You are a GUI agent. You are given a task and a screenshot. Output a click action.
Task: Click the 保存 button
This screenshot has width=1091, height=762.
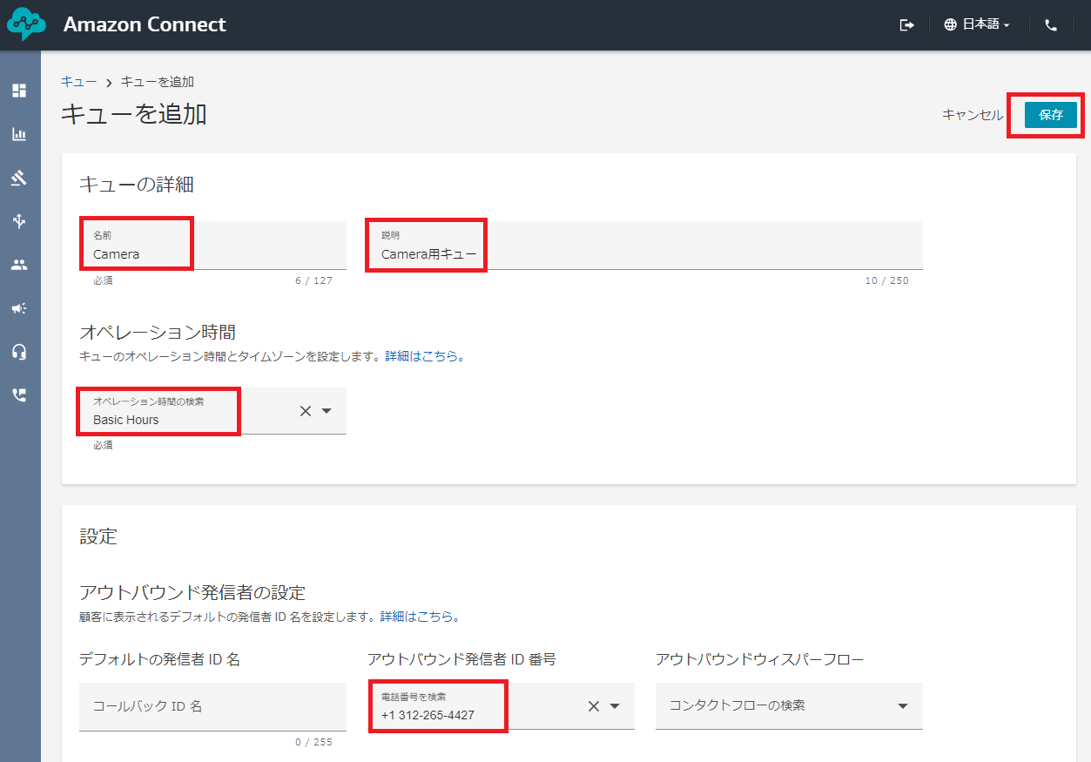(1051, 115)
